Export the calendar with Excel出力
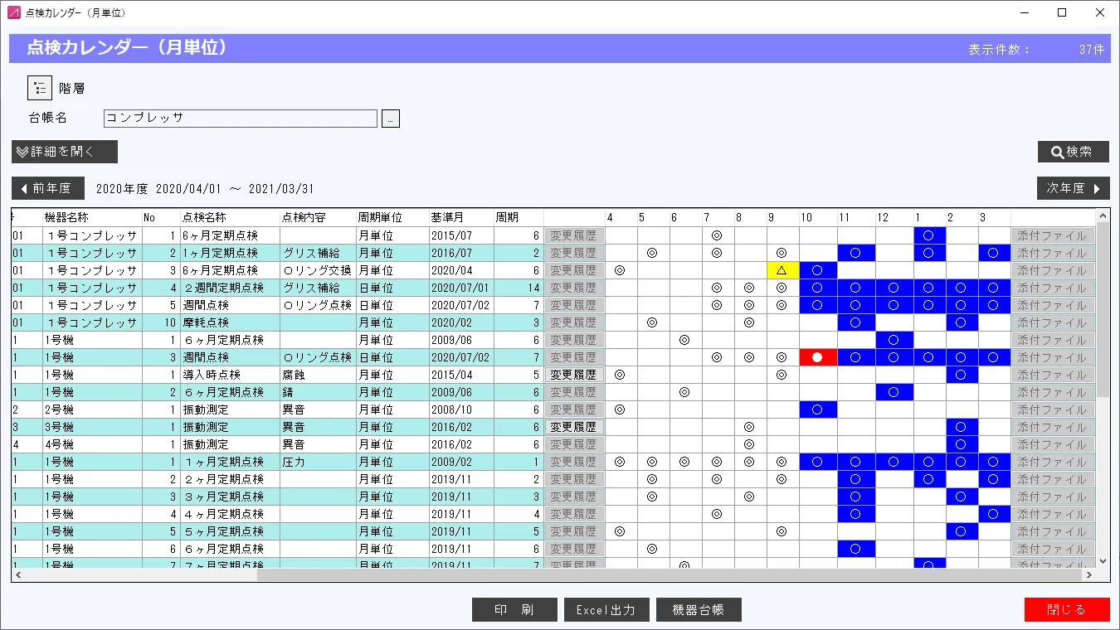Screen dimensions: 1120x630 point(606,609)
